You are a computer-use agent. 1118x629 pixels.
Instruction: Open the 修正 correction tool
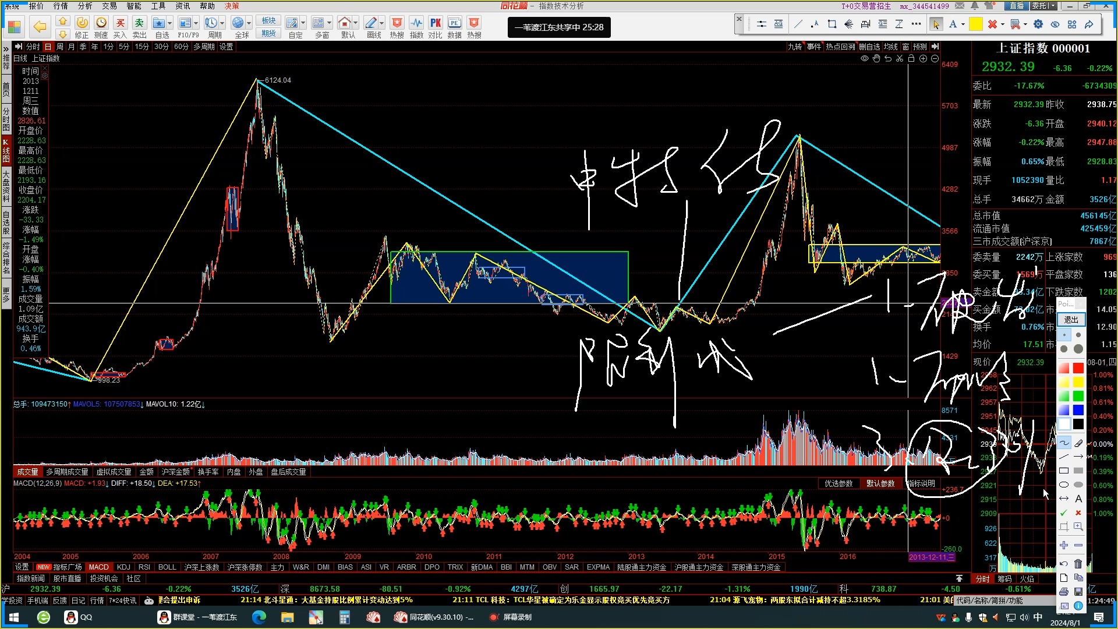click(82, 27)
